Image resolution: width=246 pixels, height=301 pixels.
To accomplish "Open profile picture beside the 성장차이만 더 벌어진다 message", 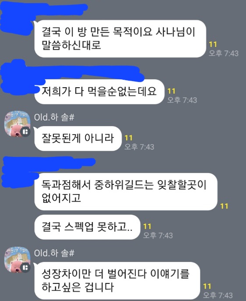I will [x=17, y=259].
